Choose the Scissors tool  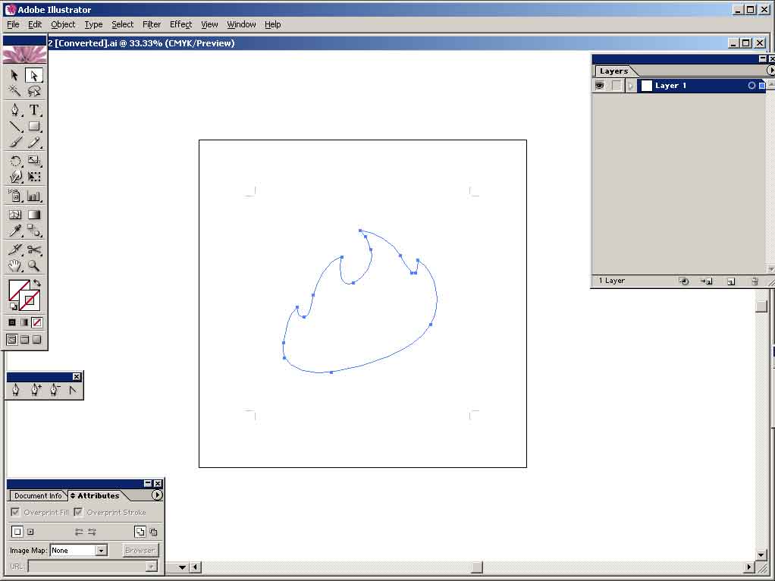pyautogui.click(x=34, y=250)
